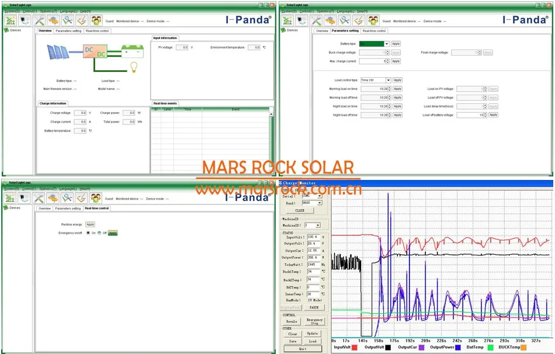Screen dimensions: 555x354
Task: Switch to Parameters setting tab in Overview window
Action: (69, 31)
